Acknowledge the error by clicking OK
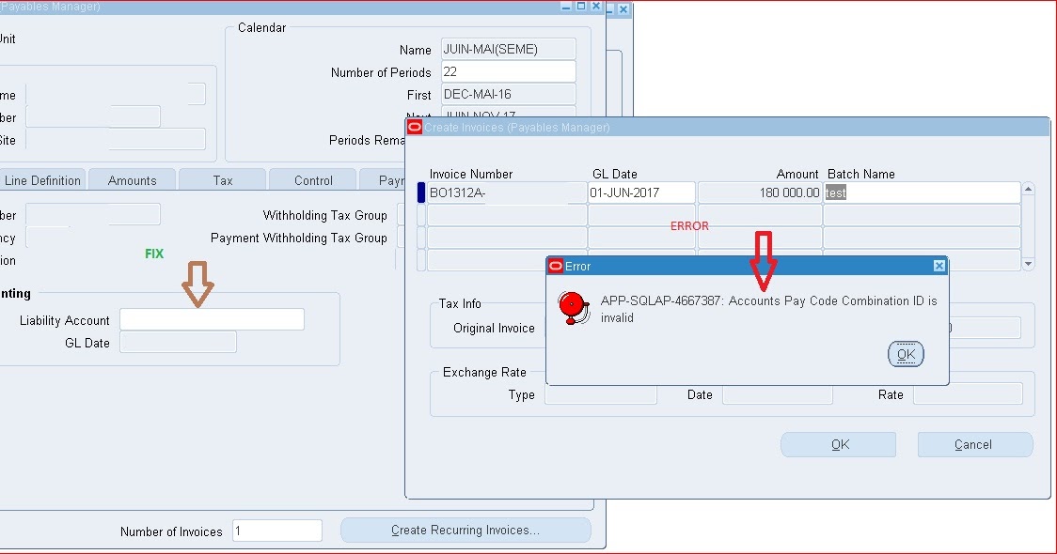 pyautogui.click(x=904, y=354)
